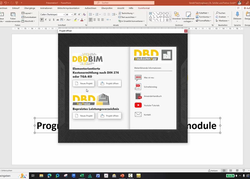The height and width of the screenshot is (179, 250).
Task: Close the Projekt öffnen dialog
Action: point(186,31)
